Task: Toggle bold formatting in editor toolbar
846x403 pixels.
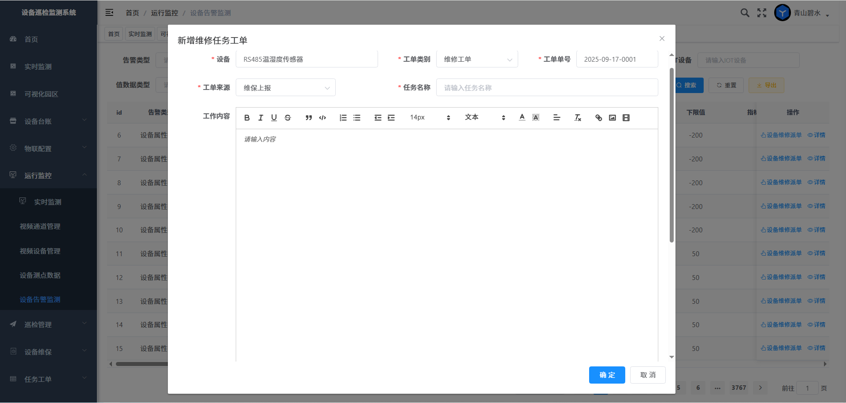Action: [247, 118]
